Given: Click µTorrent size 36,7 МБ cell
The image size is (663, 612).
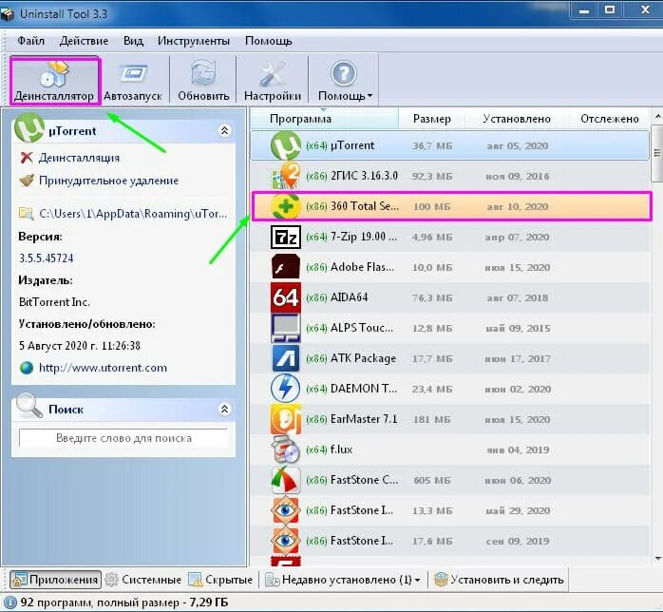Looking at the screenshot, I should (432, 146).
